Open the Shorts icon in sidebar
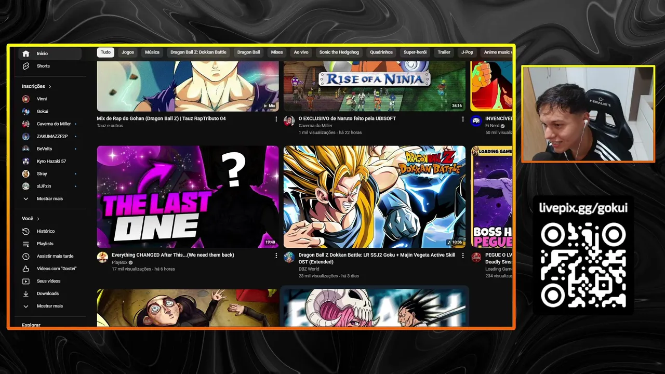This screenshot has width=665, height=374. tap(26, 66)
